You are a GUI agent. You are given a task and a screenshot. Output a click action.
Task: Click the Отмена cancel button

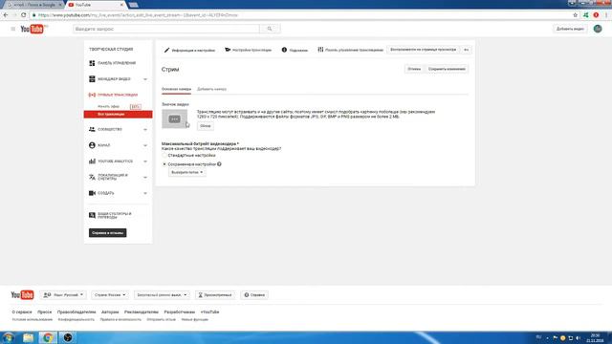(x=414, y=69)
